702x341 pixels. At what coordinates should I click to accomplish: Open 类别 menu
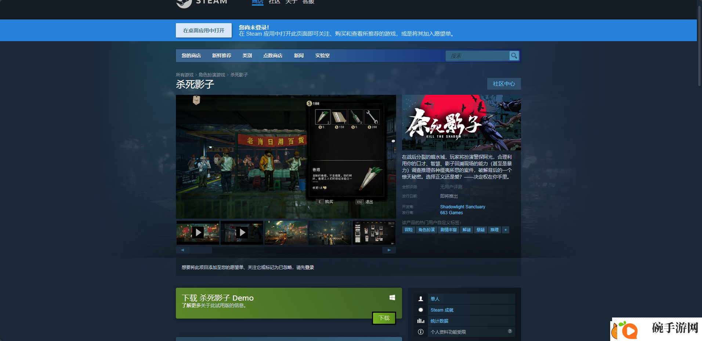pos(247,55)
